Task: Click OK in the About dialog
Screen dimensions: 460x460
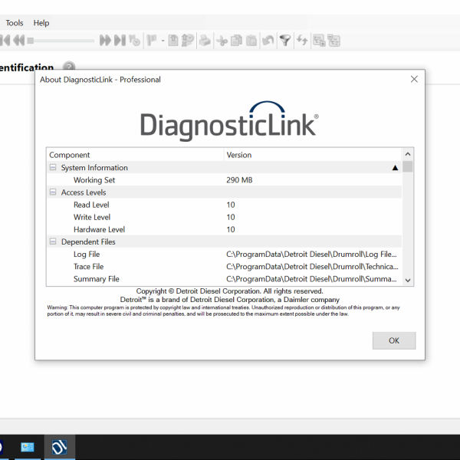Action: coord(394,340)
